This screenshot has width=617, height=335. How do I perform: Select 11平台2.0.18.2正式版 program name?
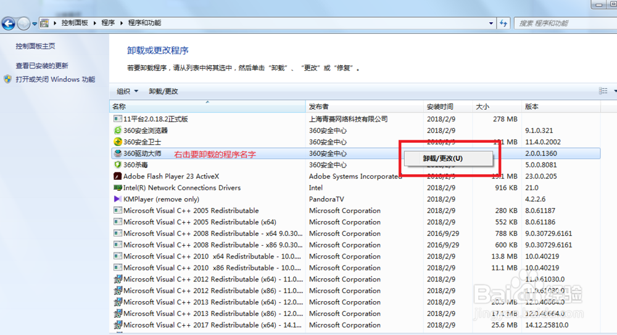tap(155, 119)
